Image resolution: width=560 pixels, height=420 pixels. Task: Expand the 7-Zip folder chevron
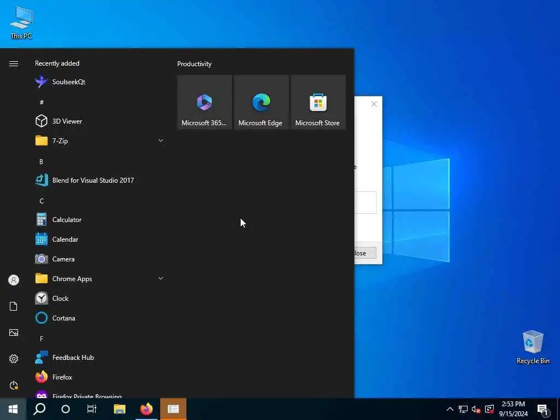pyautogui.click(x=161, y=141)
